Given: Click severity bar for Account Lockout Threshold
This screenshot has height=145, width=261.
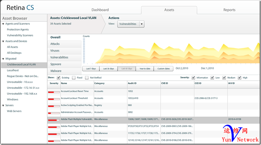Looking at the screenshot, I should (x=53, y=98).
